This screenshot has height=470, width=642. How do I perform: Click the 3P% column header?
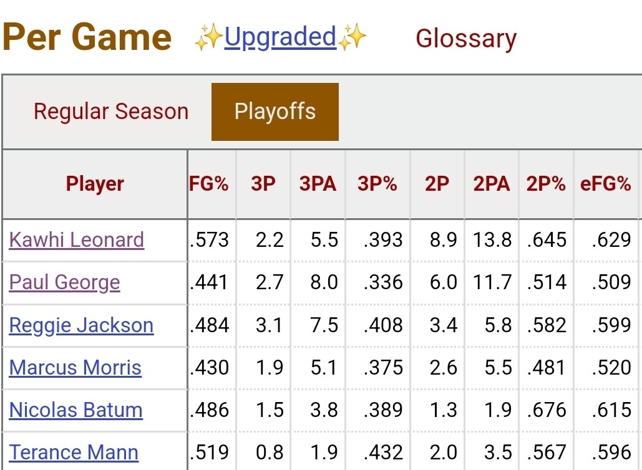377,184
